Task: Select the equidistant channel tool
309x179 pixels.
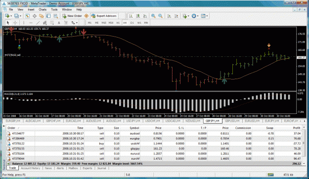Action: click(45, 23)
